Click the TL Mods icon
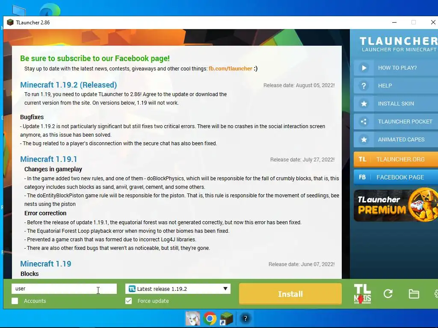This screenshot has height=328, width=438. pyautogui.click(x=362, y=294)
